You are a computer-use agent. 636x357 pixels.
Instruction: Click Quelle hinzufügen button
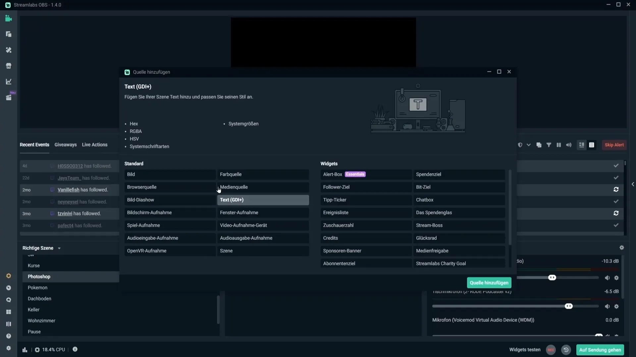489,283
